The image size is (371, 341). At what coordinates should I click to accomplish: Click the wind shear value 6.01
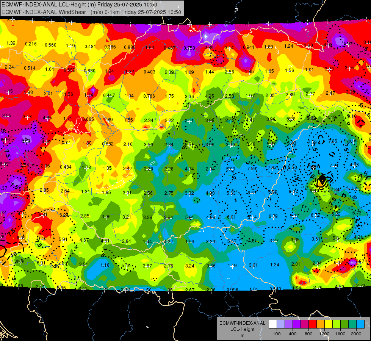pyautogui.click(x=231, y=217)
